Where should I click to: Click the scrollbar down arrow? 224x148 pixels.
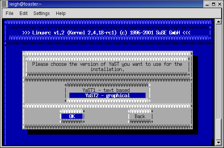click(219, 142)
